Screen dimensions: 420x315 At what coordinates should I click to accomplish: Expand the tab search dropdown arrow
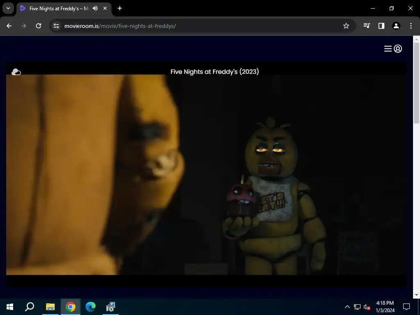(8, 8)
